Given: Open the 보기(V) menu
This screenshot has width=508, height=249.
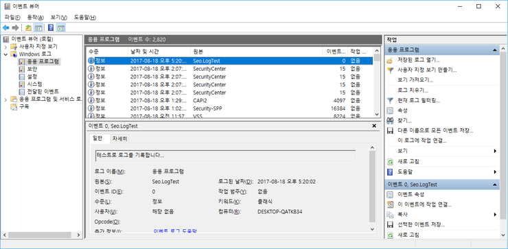Looking at the screenshot, I should click(59, 17).
